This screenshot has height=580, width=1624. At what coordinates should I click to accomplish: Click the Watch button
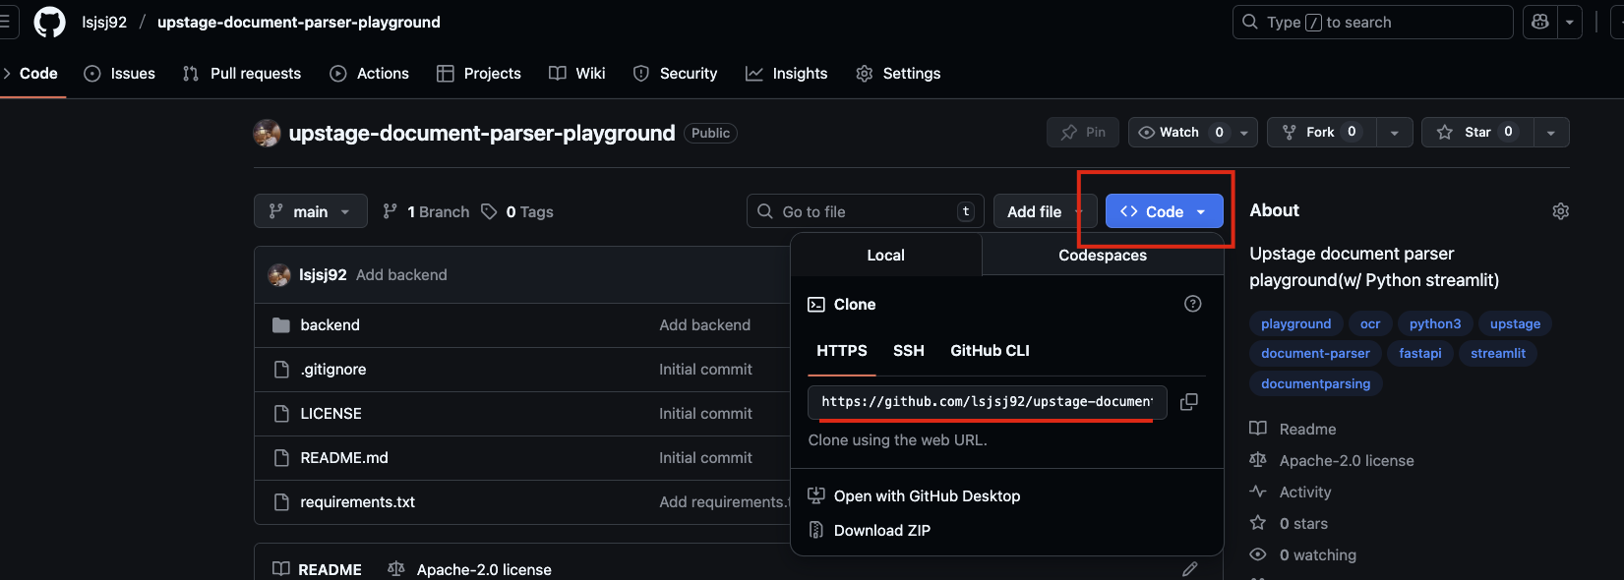coord(1179,132)
